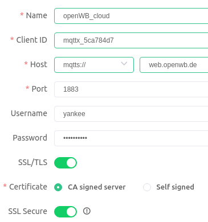Click the SSL Secure info icon
Image resolution: width=208 pixels, height=222 pixels.
tap(87, 211)
